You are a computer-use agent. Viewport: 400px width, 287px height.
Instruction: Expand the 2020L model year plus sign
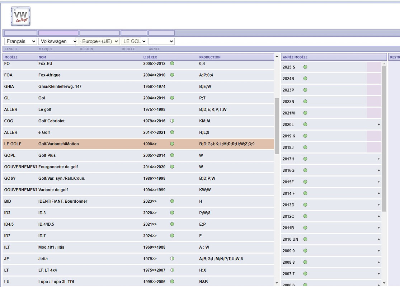379,124
